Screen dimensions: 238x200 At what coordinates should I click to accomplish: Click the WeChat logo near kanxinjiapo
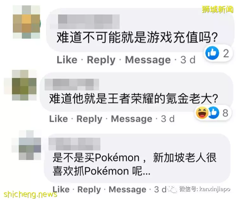172,190
